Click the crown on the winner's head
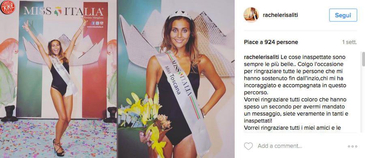The width and height of the screenshot is (365, 158). 180,15
